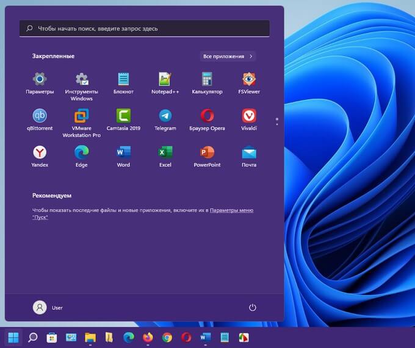The image size is (415, 348).
Task: Launch Edge from pinned apps
Action: (82, 156)
